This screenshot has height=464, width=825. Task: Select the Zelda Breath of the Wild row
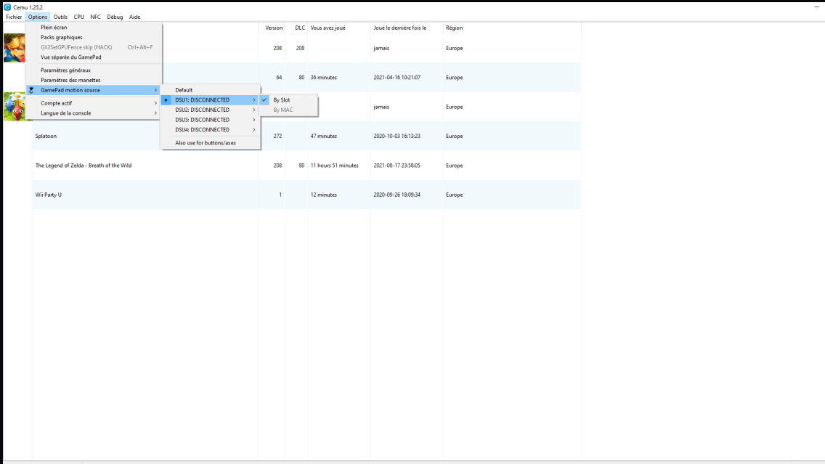(84, 166)
